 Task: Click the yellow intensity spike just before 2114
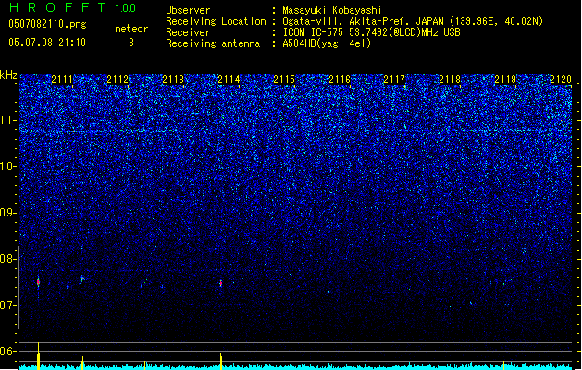(x=221, y=362)
